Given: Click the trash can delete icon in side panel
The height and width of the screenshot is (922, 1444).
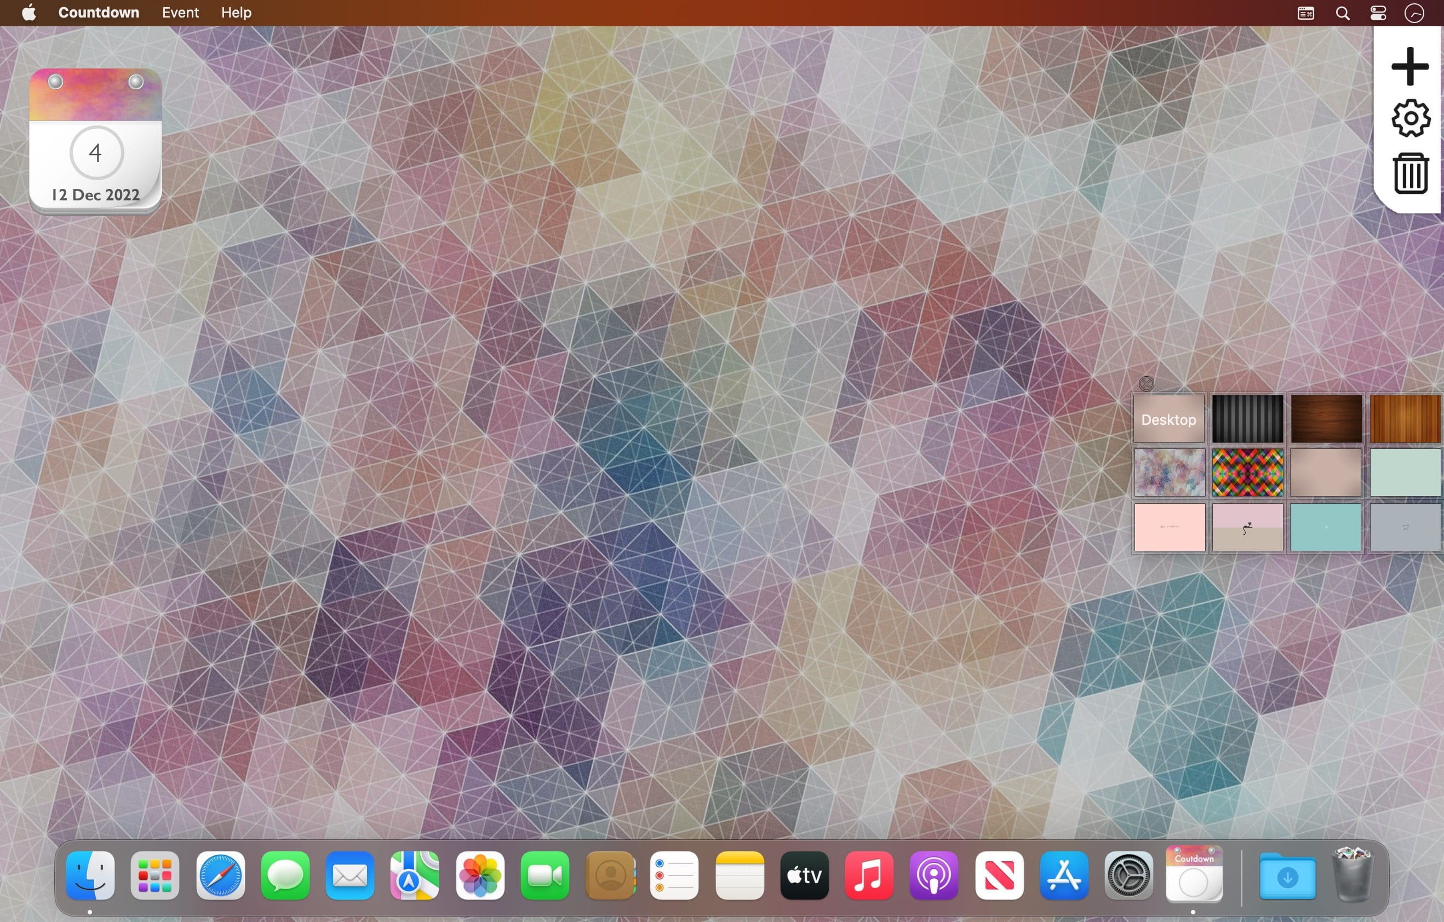Looking at the screenshot, I should (x=1411, y=172).
